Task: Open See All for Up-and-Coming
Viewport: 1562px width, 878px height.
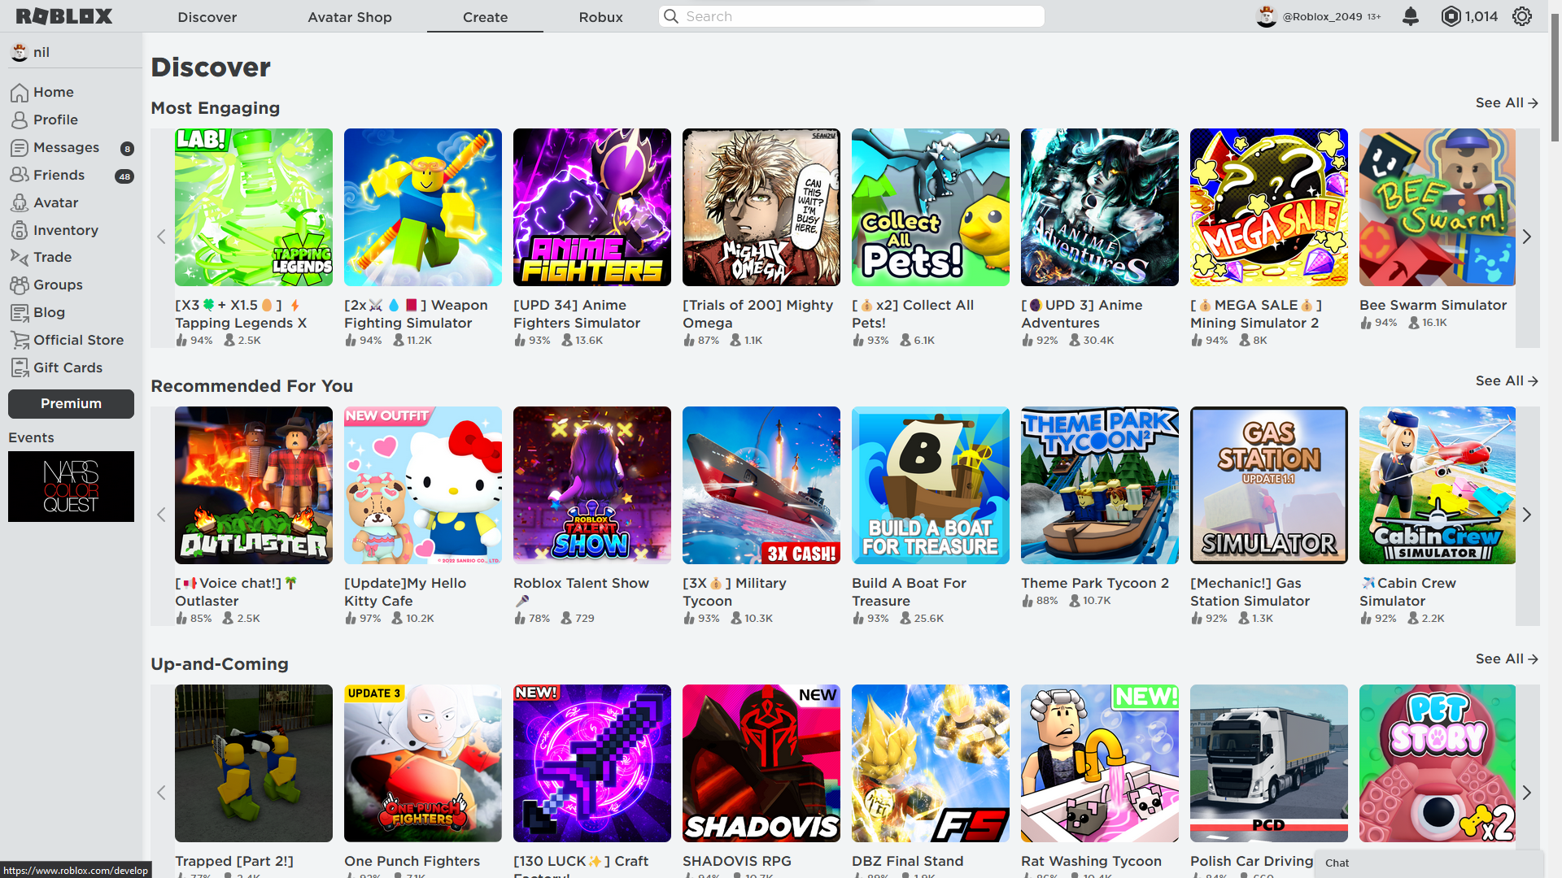Action: (1507, 659)
